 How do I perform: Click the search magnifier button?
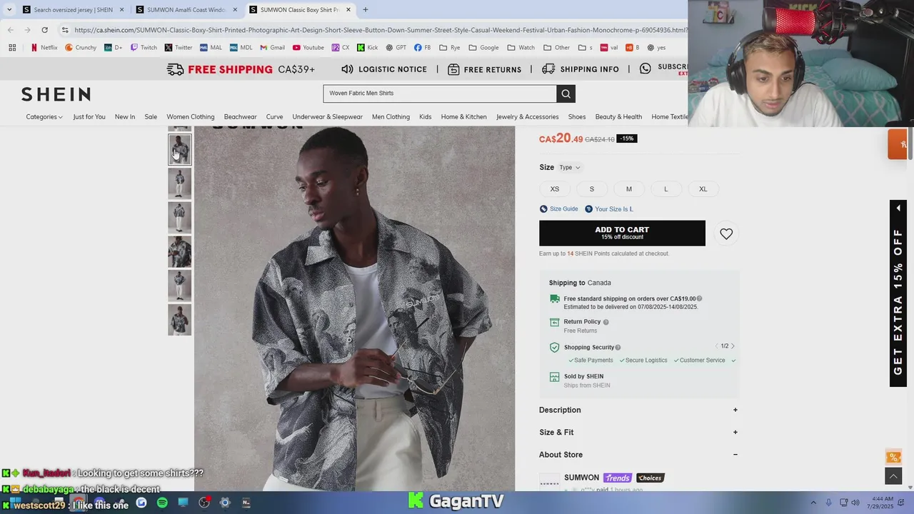(x=566, y=94)
